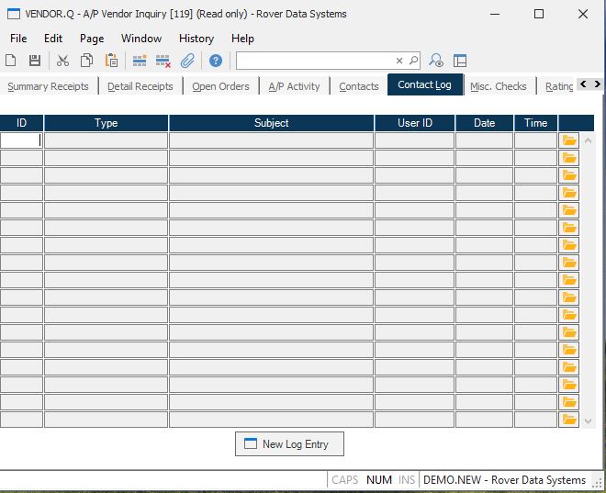Clear the toolbar search box with the X

click(399, 61)
